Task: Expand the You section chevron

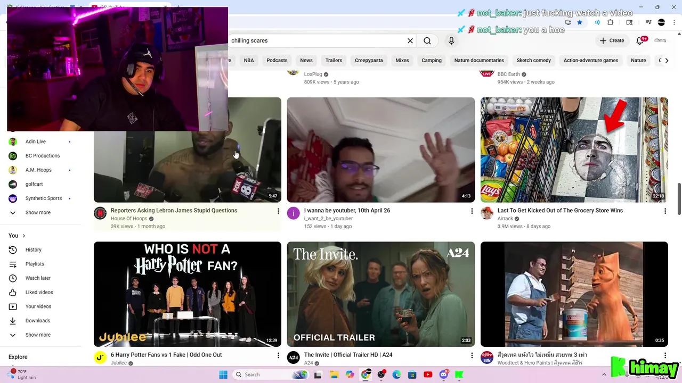Action: (23, 236)
